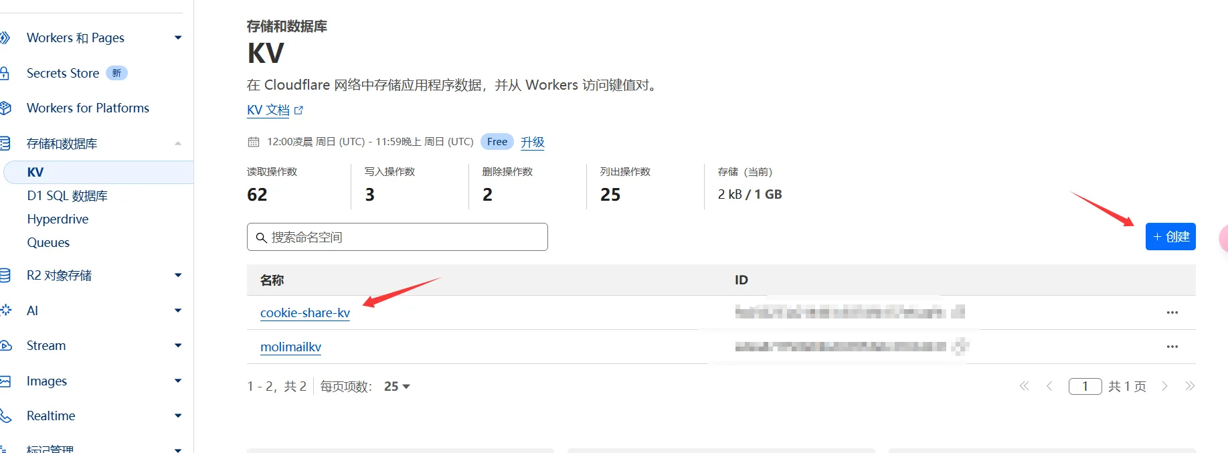Click the ID column header

coord(741,280)
